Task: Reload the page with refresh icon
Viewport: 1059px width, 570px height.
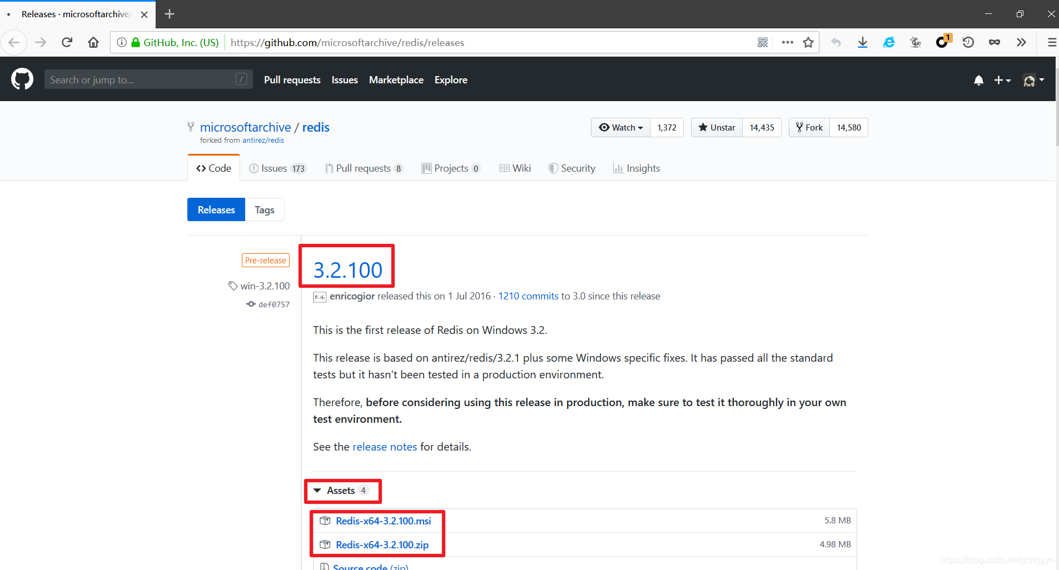Action: tap(67, 42)
